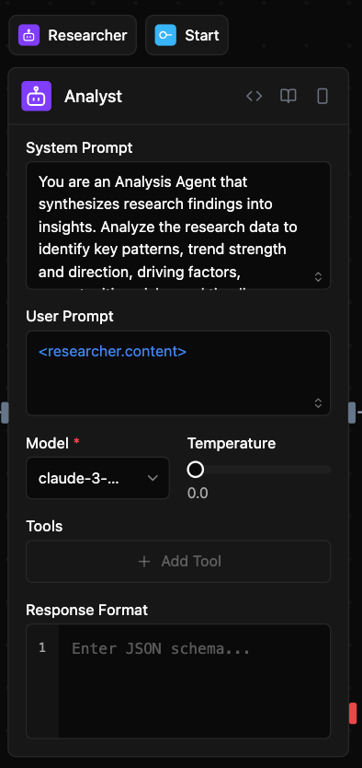Open the documentation book icon
362x768 pixels.
[x=288, y=96]
